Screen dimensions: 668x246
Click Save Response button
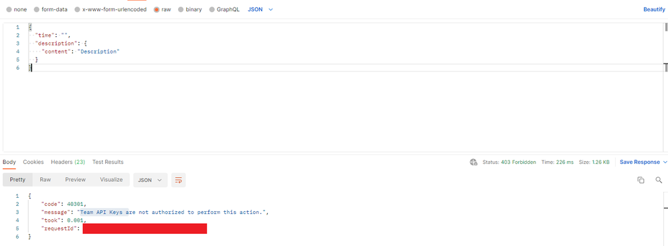click(x=639, y=162)
